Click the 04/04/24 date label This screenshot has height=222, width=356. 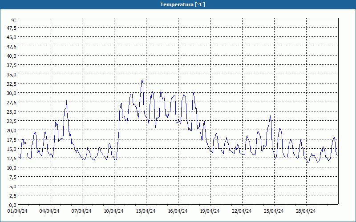click(49, 211)
